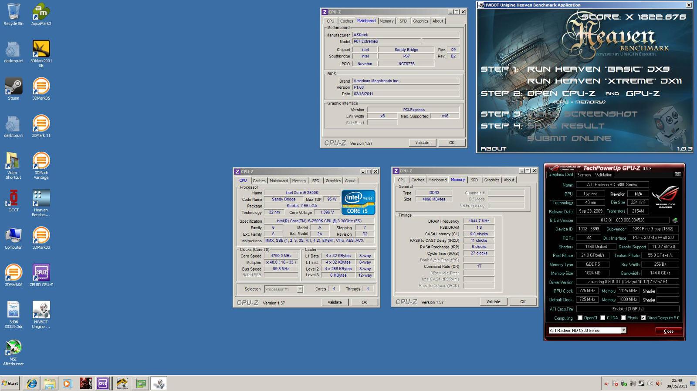Select the Mainboard tab in the Memory window
The image size is (697, 391).
437,180
